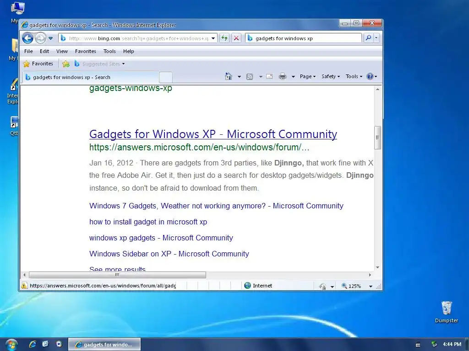Open a new tab with blank tab button
The height and width of the screenshot is (351, 469).
pyautogui.click(x=165, y=77)
